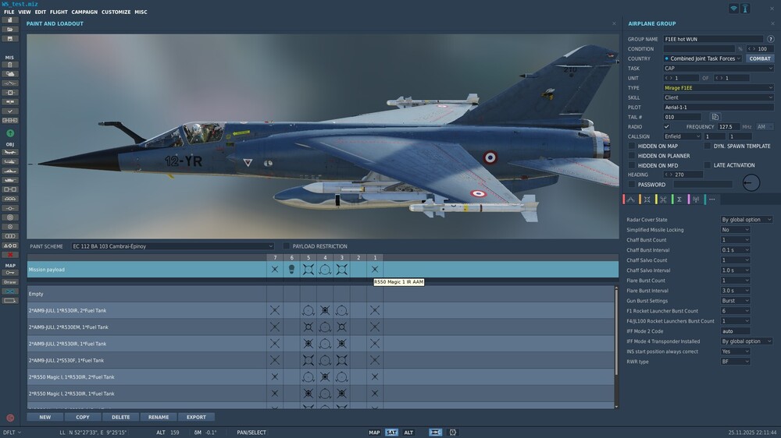The width and height of the screenshot is (781, 438).
Task: Toggle the Late Activation checkbox
Action: [708, 165]
